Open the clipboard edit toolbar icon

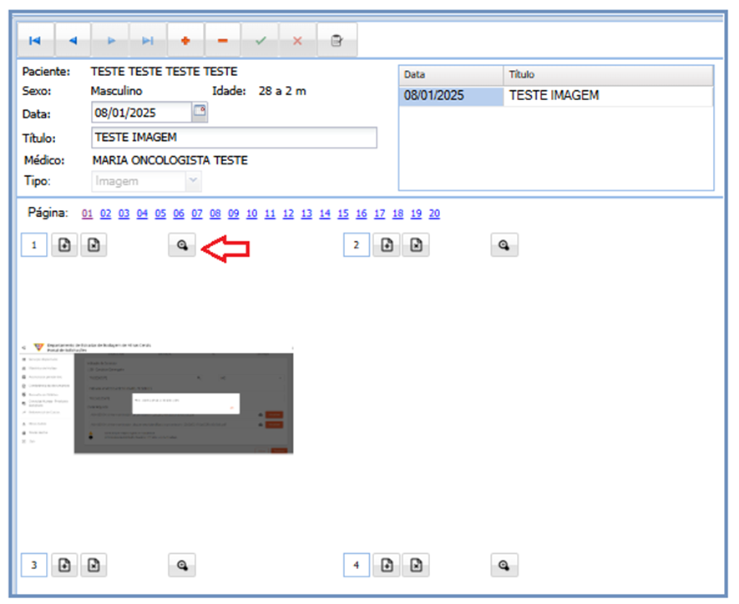[x=337, y=41]
